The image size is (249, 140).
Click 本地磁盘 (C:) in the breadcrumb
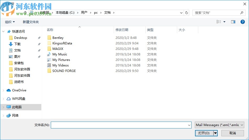click(x=65, y=13)
